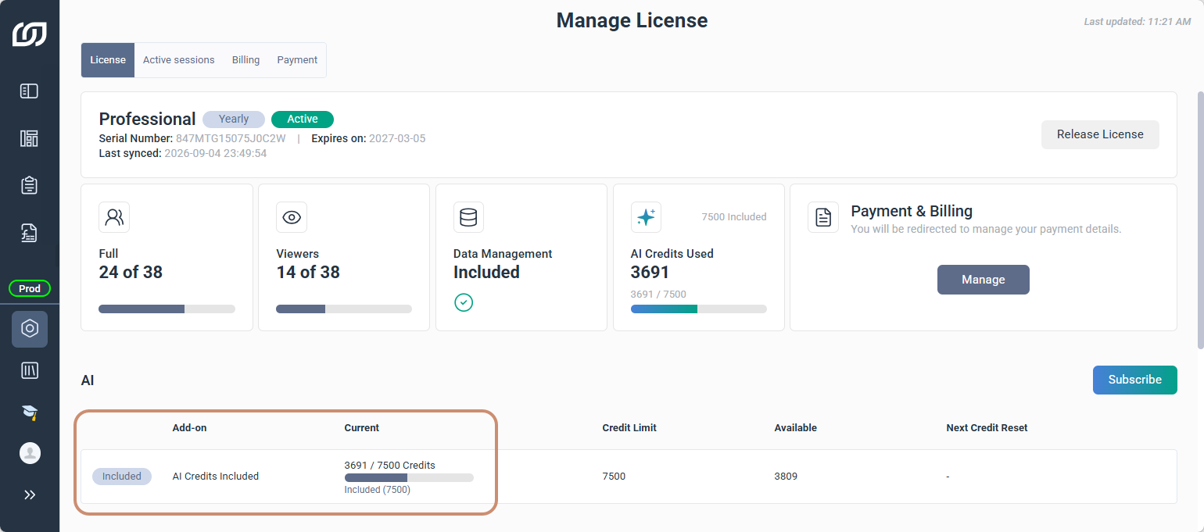Image resolution: width=1204 pixels, height=532 pixels.
Task: Click the Add-on column header
Action: click(190, 428)
